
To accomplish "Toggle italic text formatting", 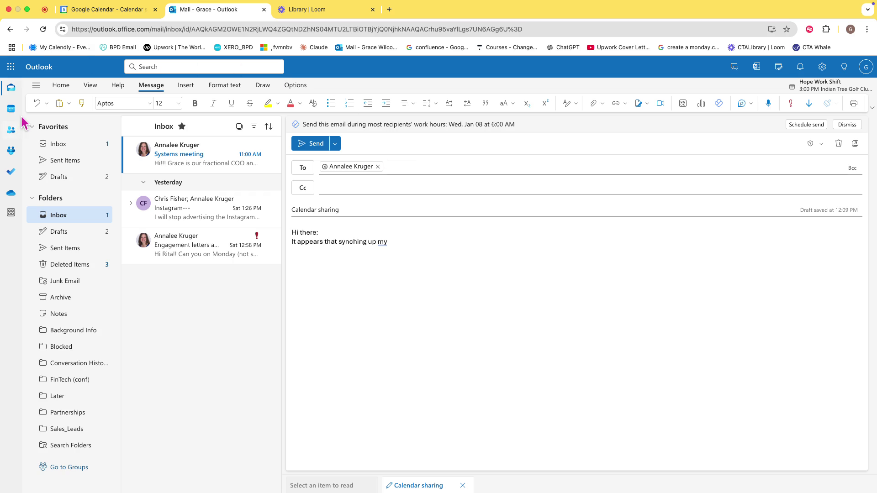I will coord(213,104).
